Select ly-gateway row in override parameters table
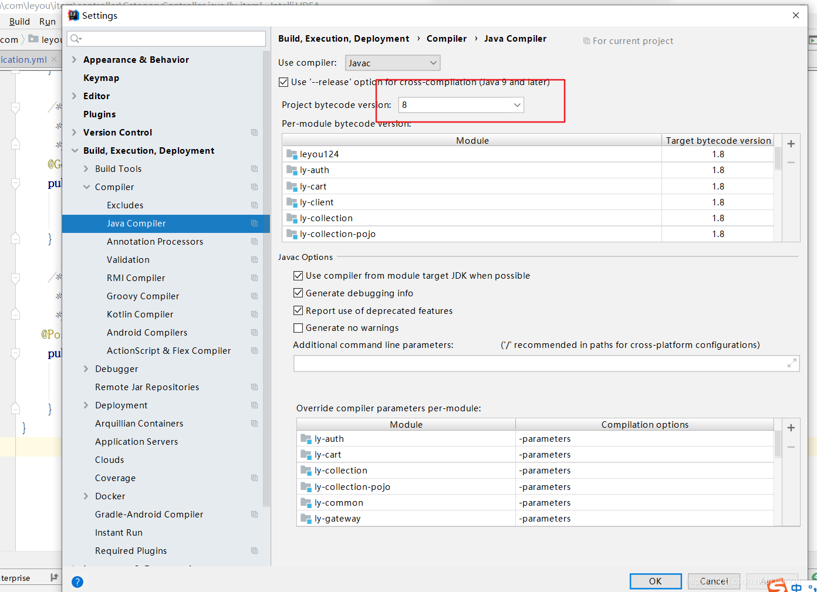 point(535,519)
